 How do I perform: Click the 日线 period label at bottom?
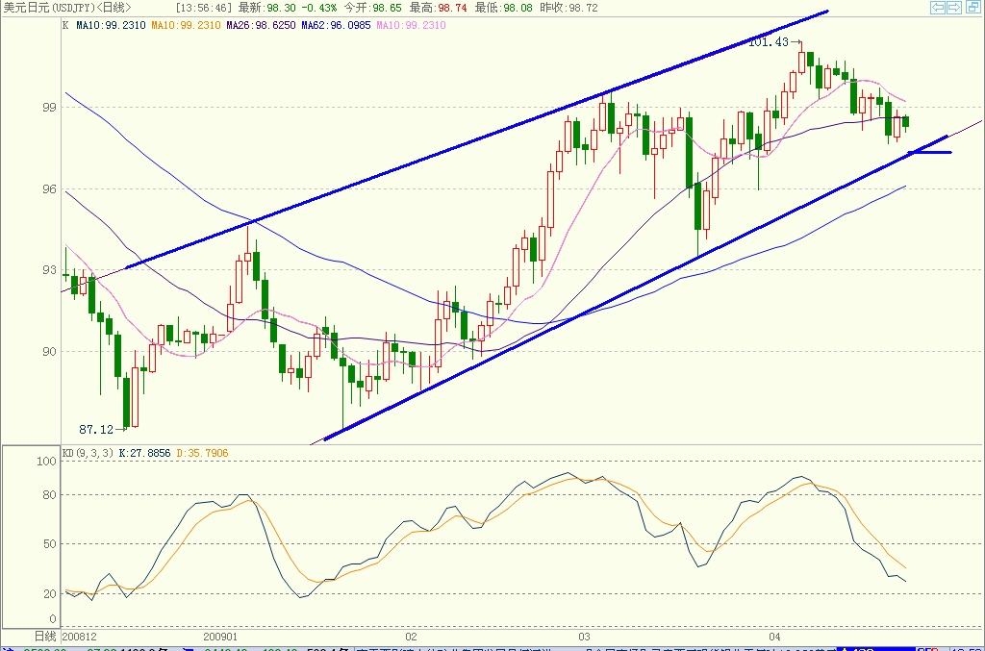pyautogui.click(x=45, y=636)
